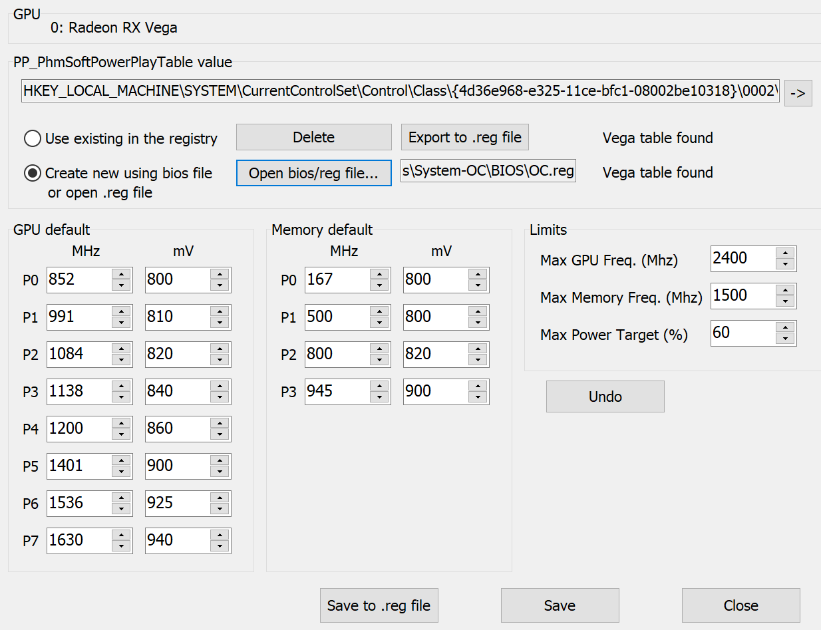Decrease Max Memory Freq. with down arrow
This screenshot has height=630, width=821.
click(785, 302)
